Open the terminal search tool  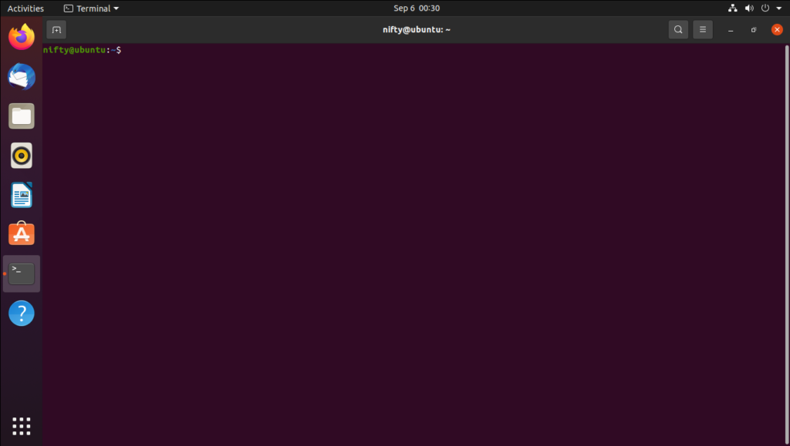[x=678, y=30]
